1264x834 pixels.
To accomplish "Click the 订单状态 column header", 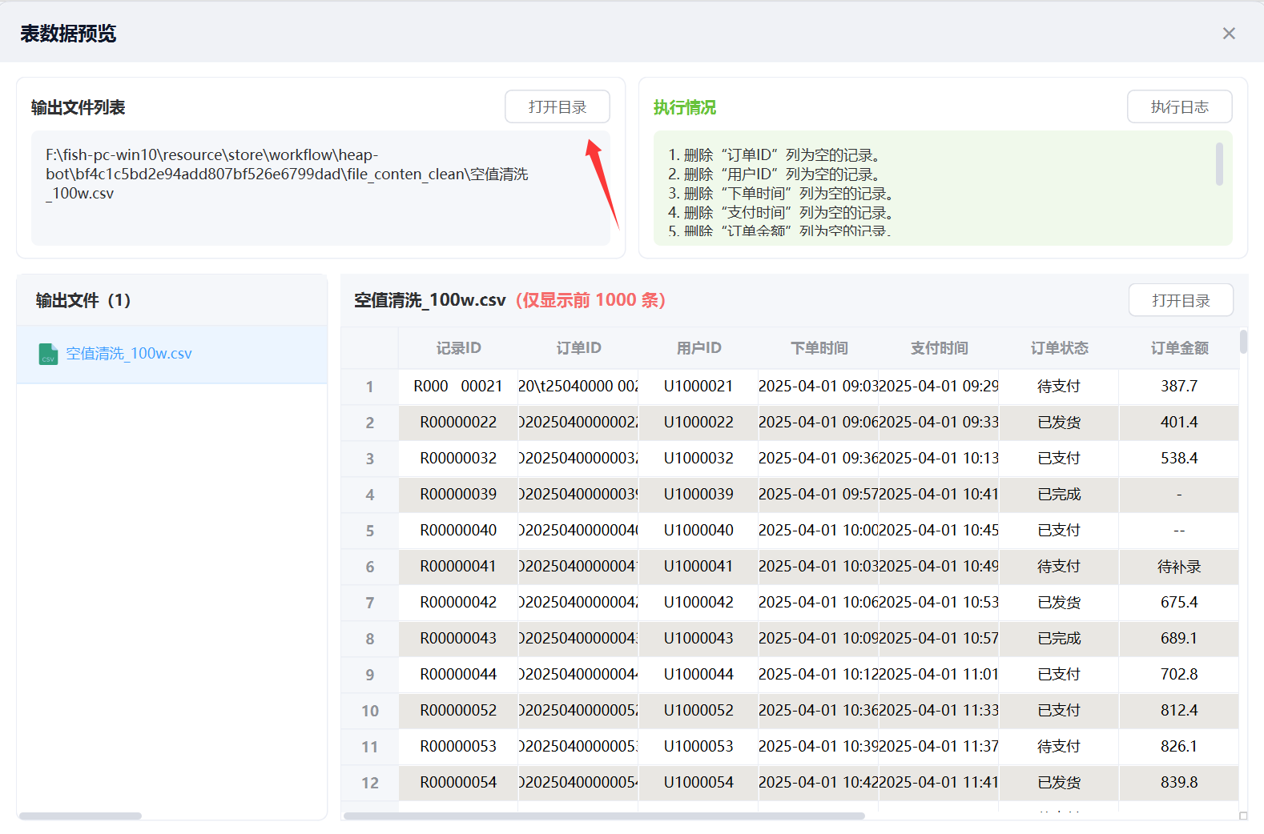I will (x=1059, y=348).
